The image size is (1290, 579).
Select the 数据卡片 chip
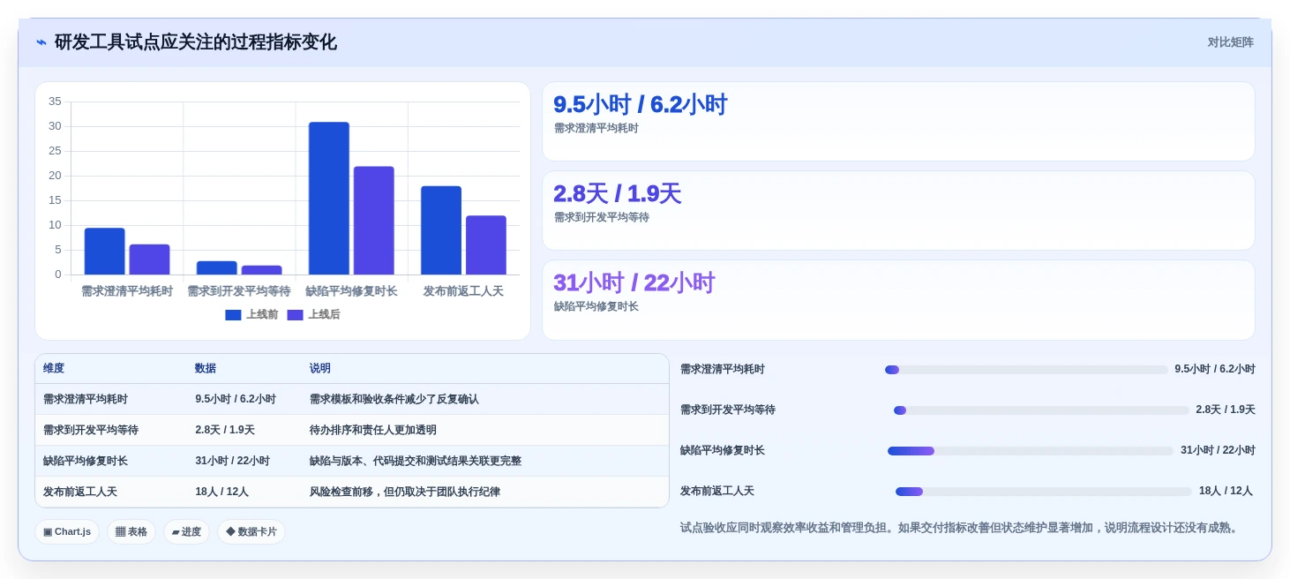pyautogui.click(x=251, y=531)
